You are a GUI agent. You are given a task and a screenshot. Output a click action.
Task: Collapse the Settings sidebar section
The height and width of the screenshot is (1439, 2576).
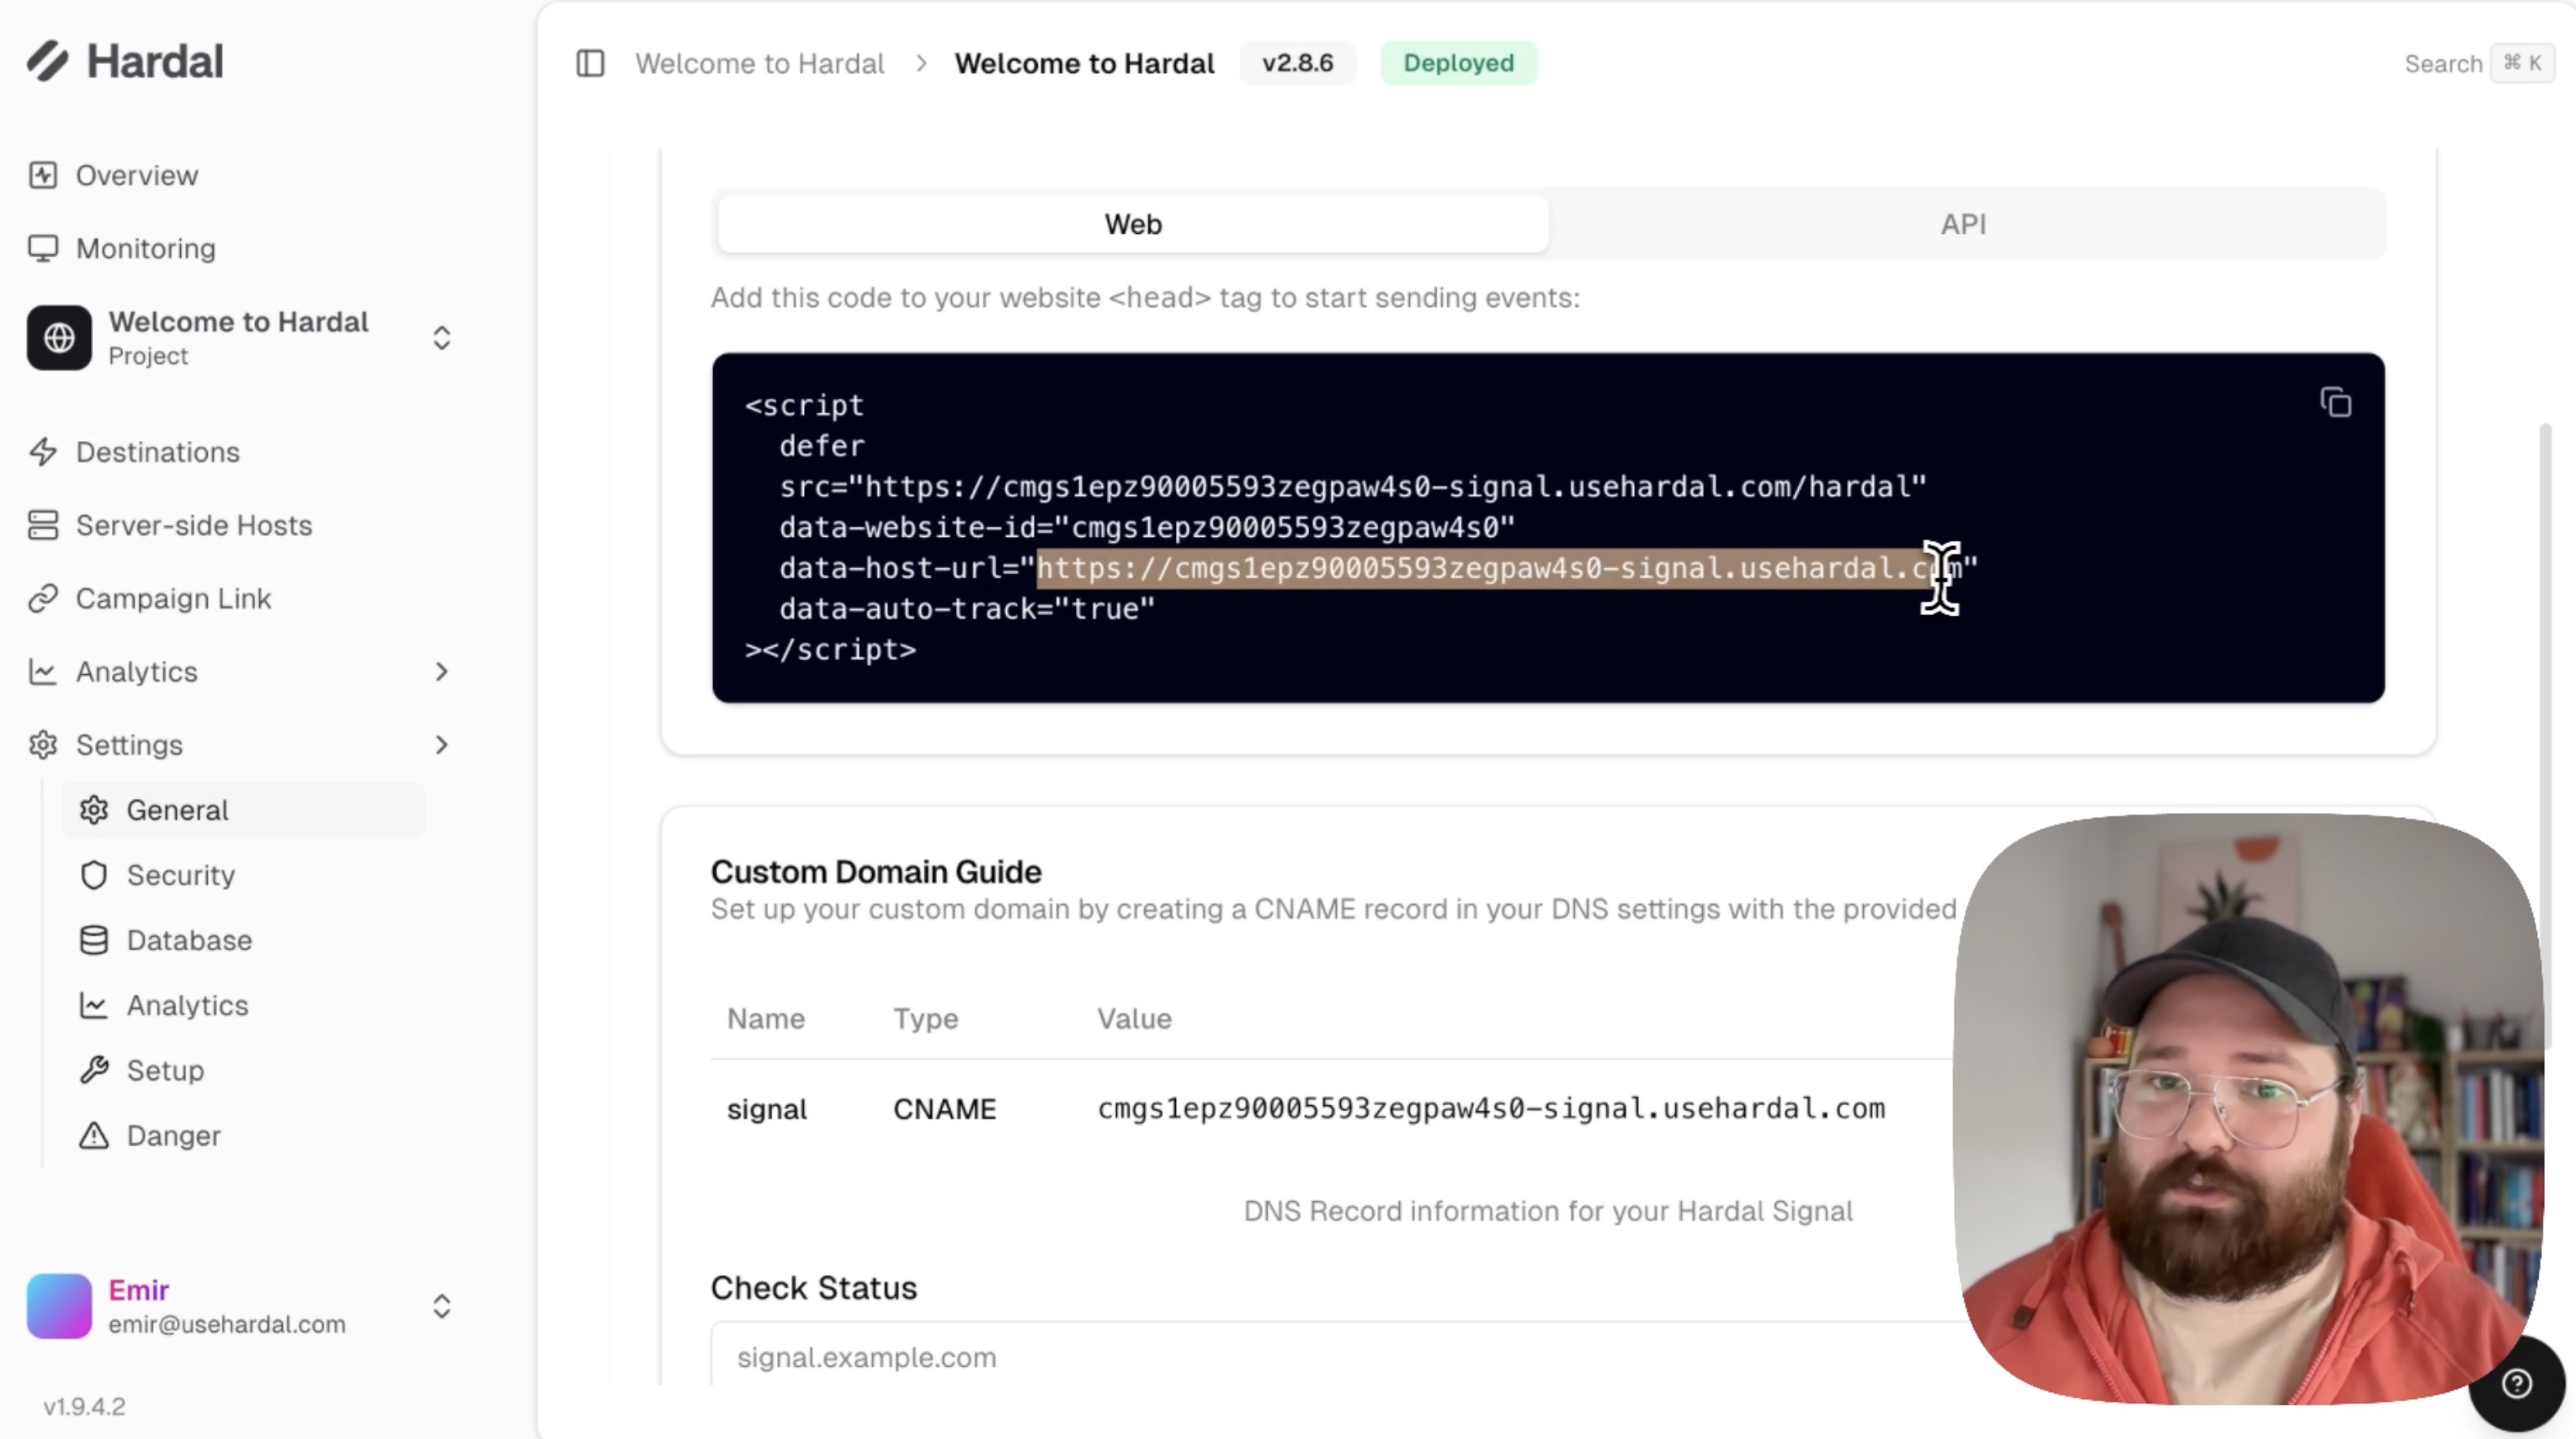pyautogui.click(x=441, y=745)
